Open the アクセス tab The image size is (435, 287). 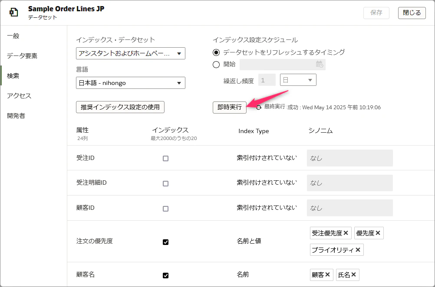19,95
